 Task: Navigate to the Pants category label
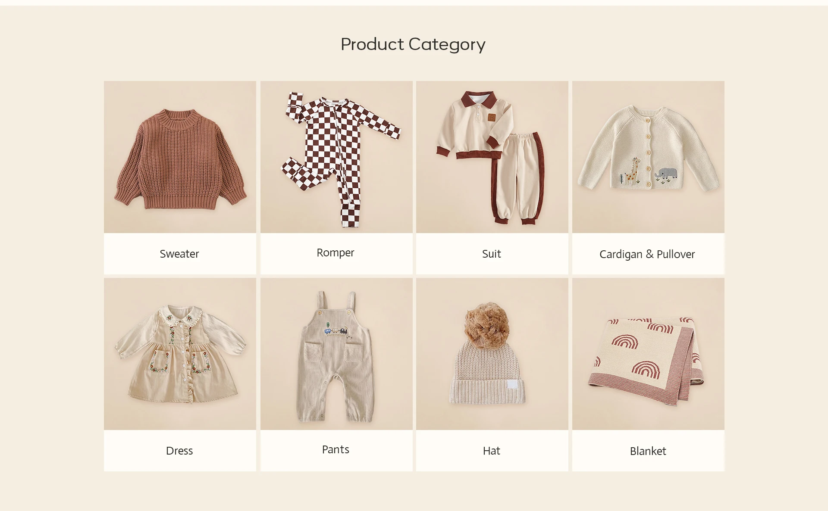(x=336, y=449)
